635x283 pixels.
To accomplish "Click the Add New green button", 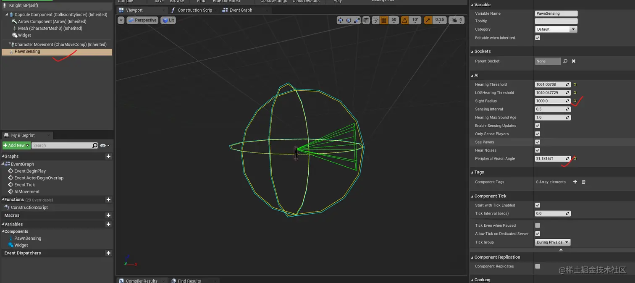I will pyautogui.click(x=16, y=145).
